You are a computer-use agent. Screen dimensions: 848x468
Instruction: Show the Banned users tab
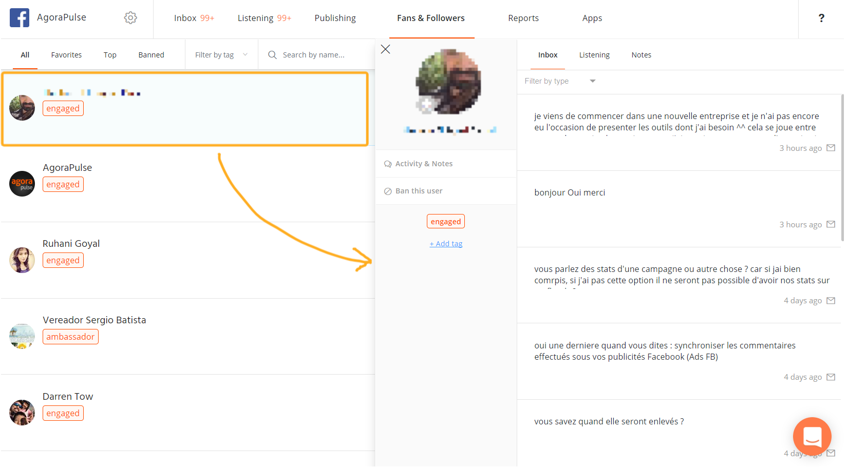click(x=151, y=55)
